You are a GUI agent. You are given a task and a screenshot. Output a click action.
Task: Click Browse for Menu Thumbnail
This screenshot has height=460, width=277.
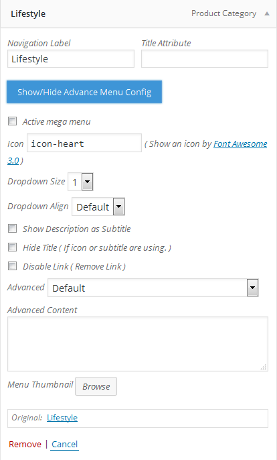[x=96, y=386]
